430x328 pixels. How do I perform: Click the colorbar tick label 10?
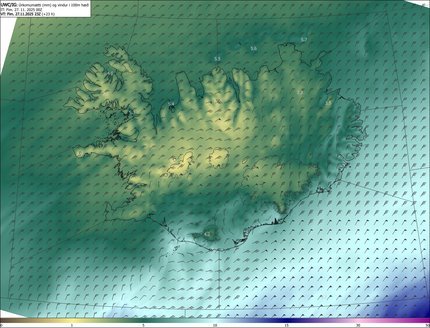click(x=215, y=325)
